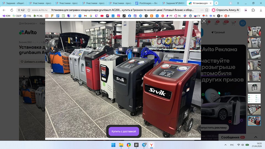265x149 pixels.
Task: Open the ЮМ bookmark
Action: 6,16
